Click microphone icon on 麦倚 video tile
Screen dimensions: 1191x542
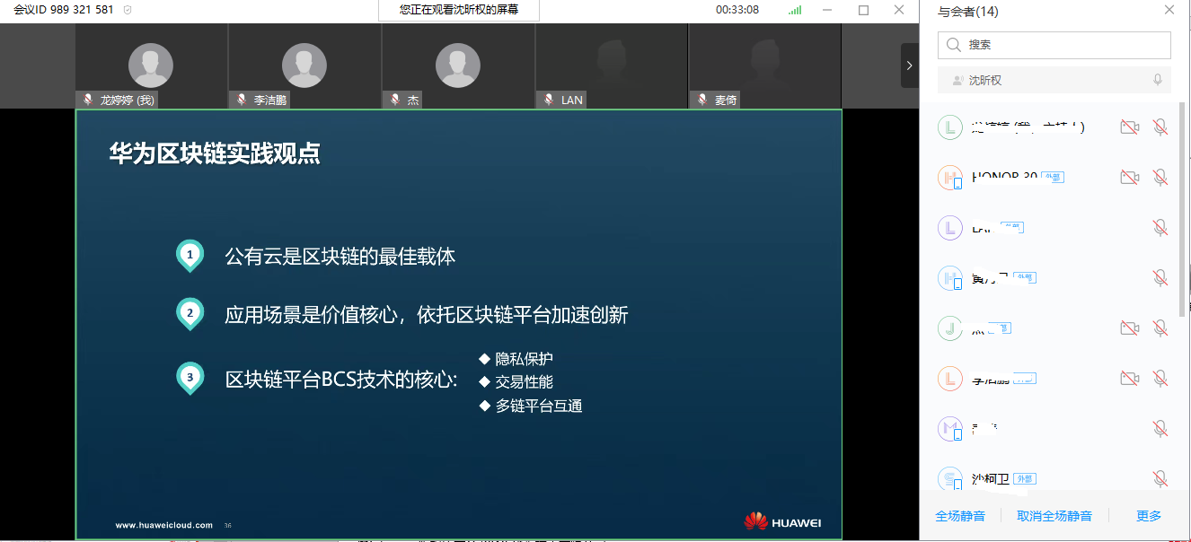click(702, 100)
